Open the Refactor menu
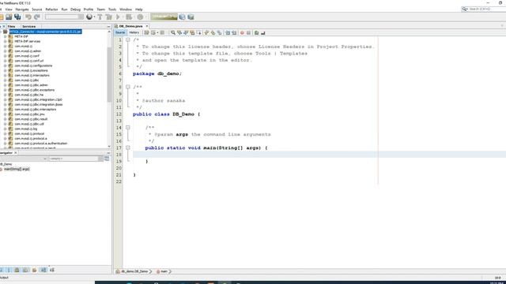 coord(51,9)
